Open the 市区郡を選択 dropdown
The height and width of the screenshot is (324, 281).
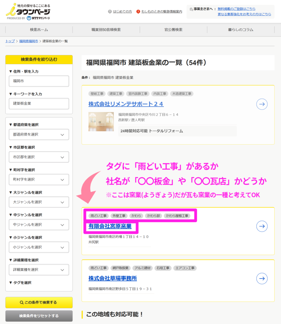tap(39, 157)
